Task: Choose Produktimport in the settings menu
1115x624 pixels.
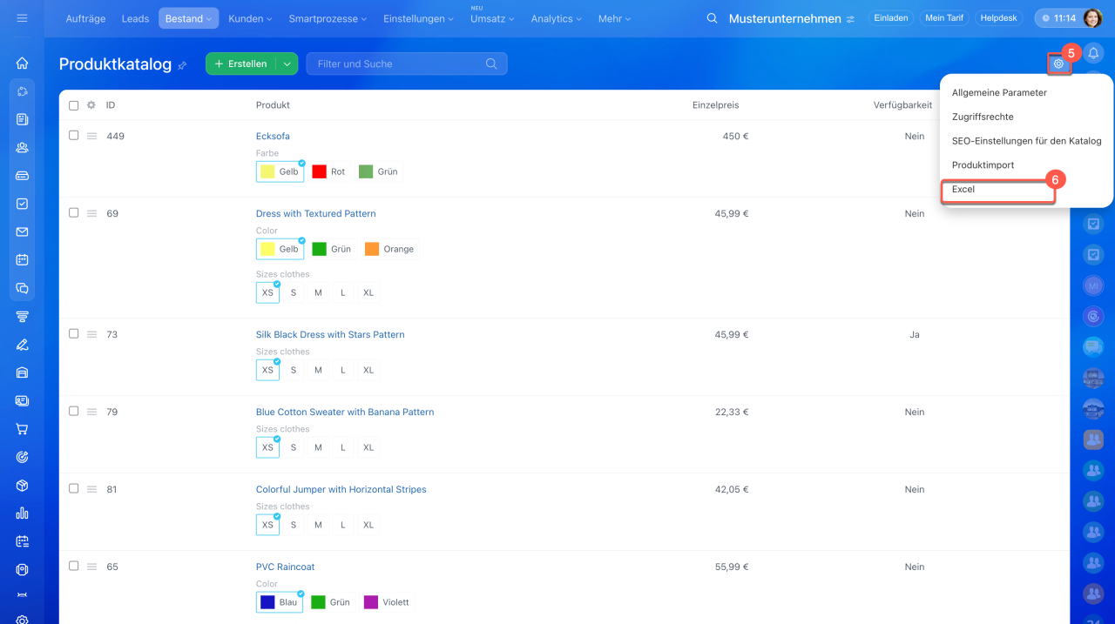Action: pos(983,165)
